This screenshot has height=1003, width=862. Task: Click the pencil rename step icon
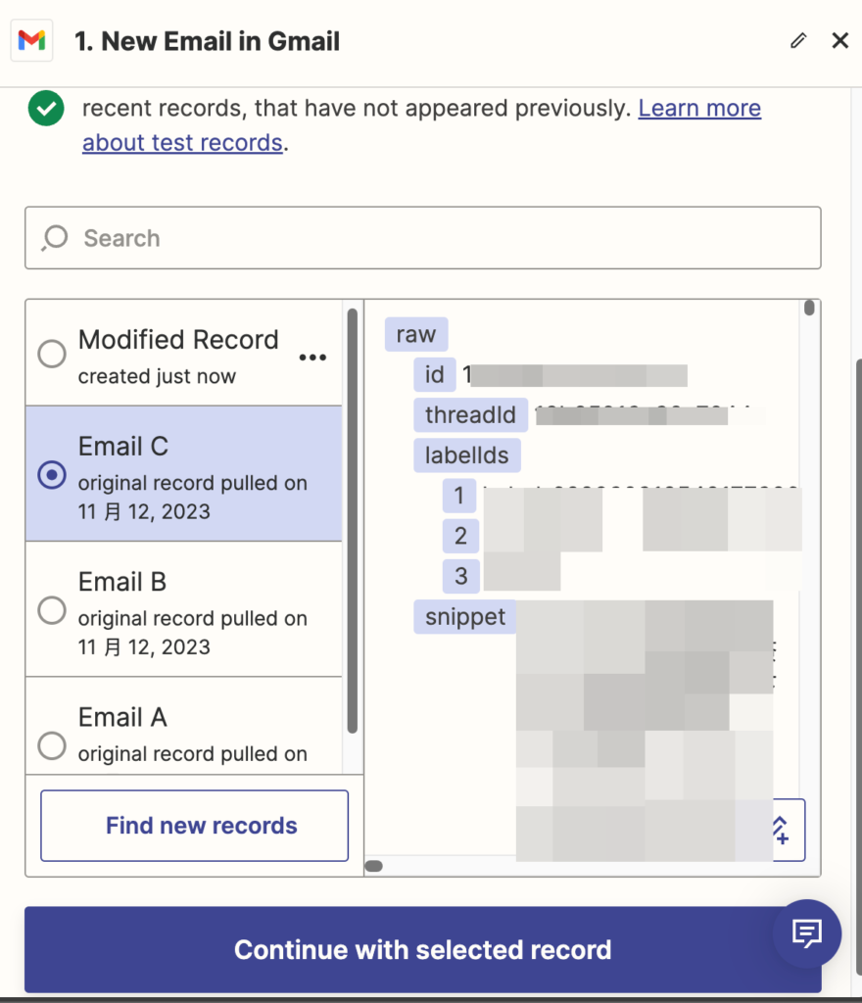798,41
